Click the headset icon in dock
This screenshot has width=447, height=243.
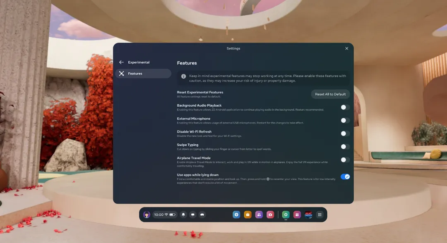pyautogui.click(x=202, y=214)
